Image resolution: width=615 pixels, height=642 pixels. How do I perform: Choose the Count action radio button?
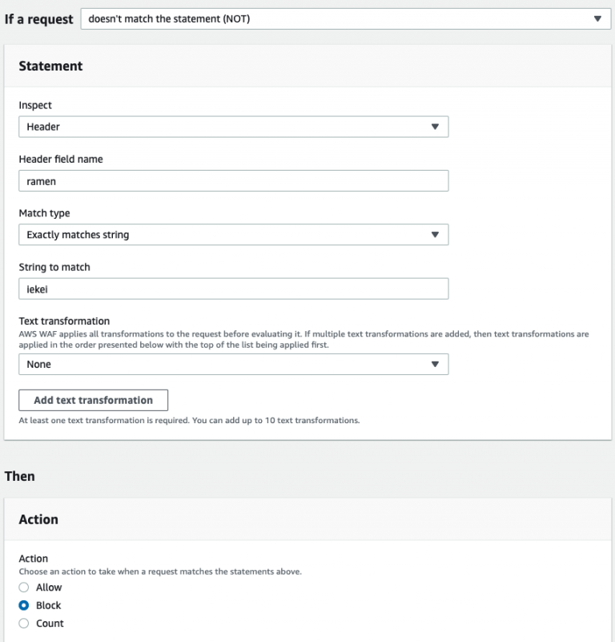(24, 623)
